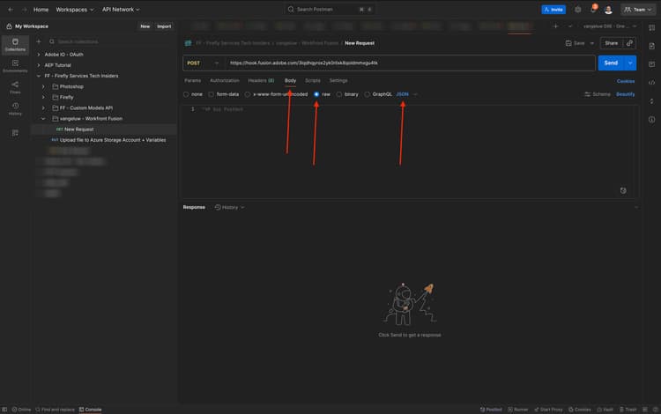Open the configure sidebar icon below History
The width and height of the screenshot is (661, 414).
pos(15,133)
